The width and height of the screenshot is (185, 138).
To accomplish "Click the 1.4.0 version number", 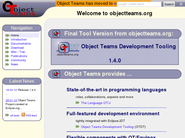I will coord(115,61).
